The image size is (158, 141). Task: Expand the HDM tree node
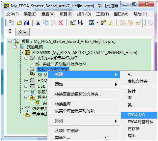26,81
